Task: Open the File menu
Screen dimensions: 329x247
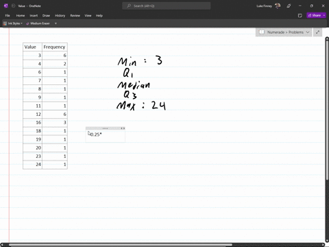Action: point(8,16)
